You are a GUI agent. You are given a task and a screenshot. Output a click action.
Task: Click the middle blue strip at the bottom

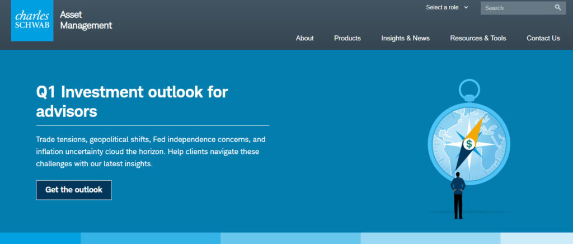(290, 238)
